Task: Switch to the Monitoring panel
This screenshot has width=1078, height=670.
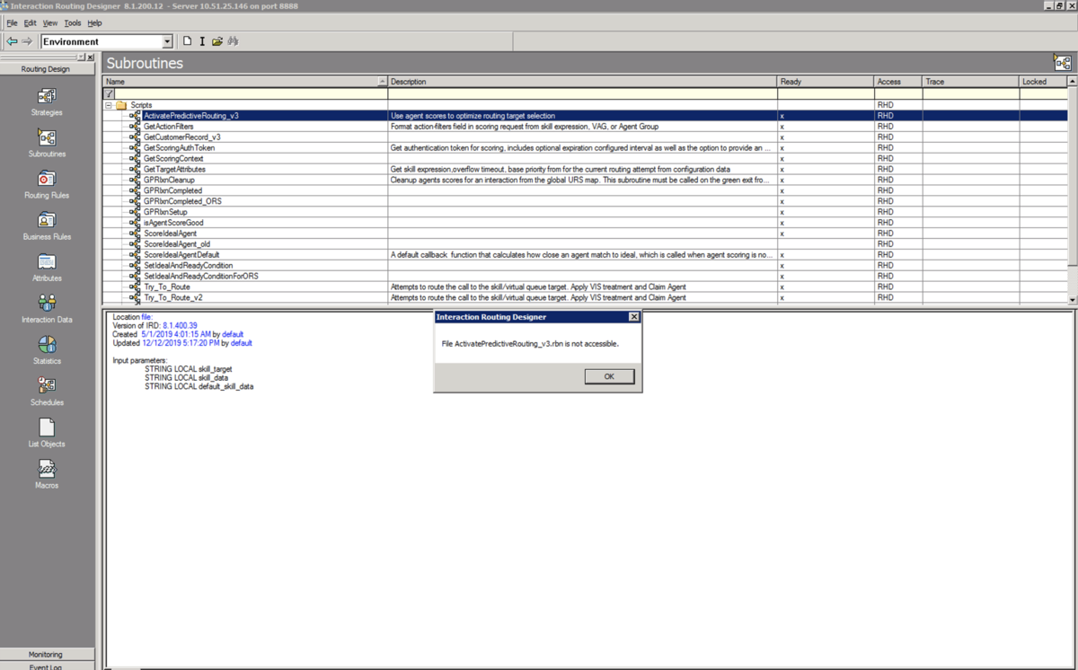Action: pyautogui.click(x=46, y=655)
